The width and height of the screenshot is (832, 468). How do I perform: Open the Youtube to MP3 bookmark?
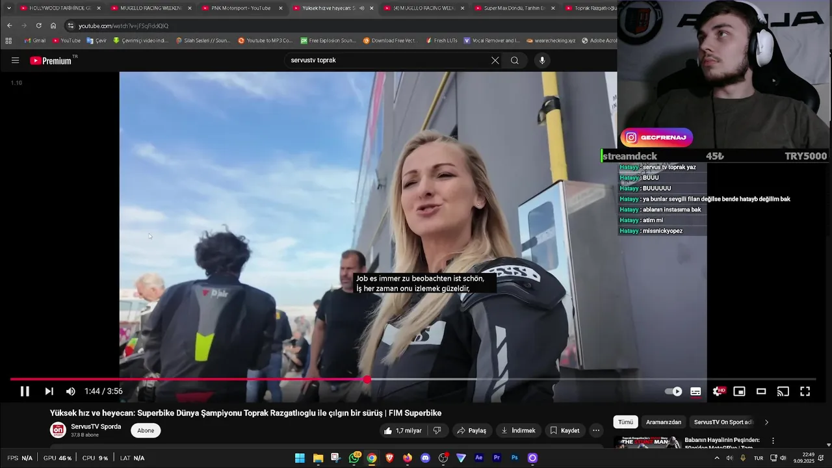tap(265, 40)
